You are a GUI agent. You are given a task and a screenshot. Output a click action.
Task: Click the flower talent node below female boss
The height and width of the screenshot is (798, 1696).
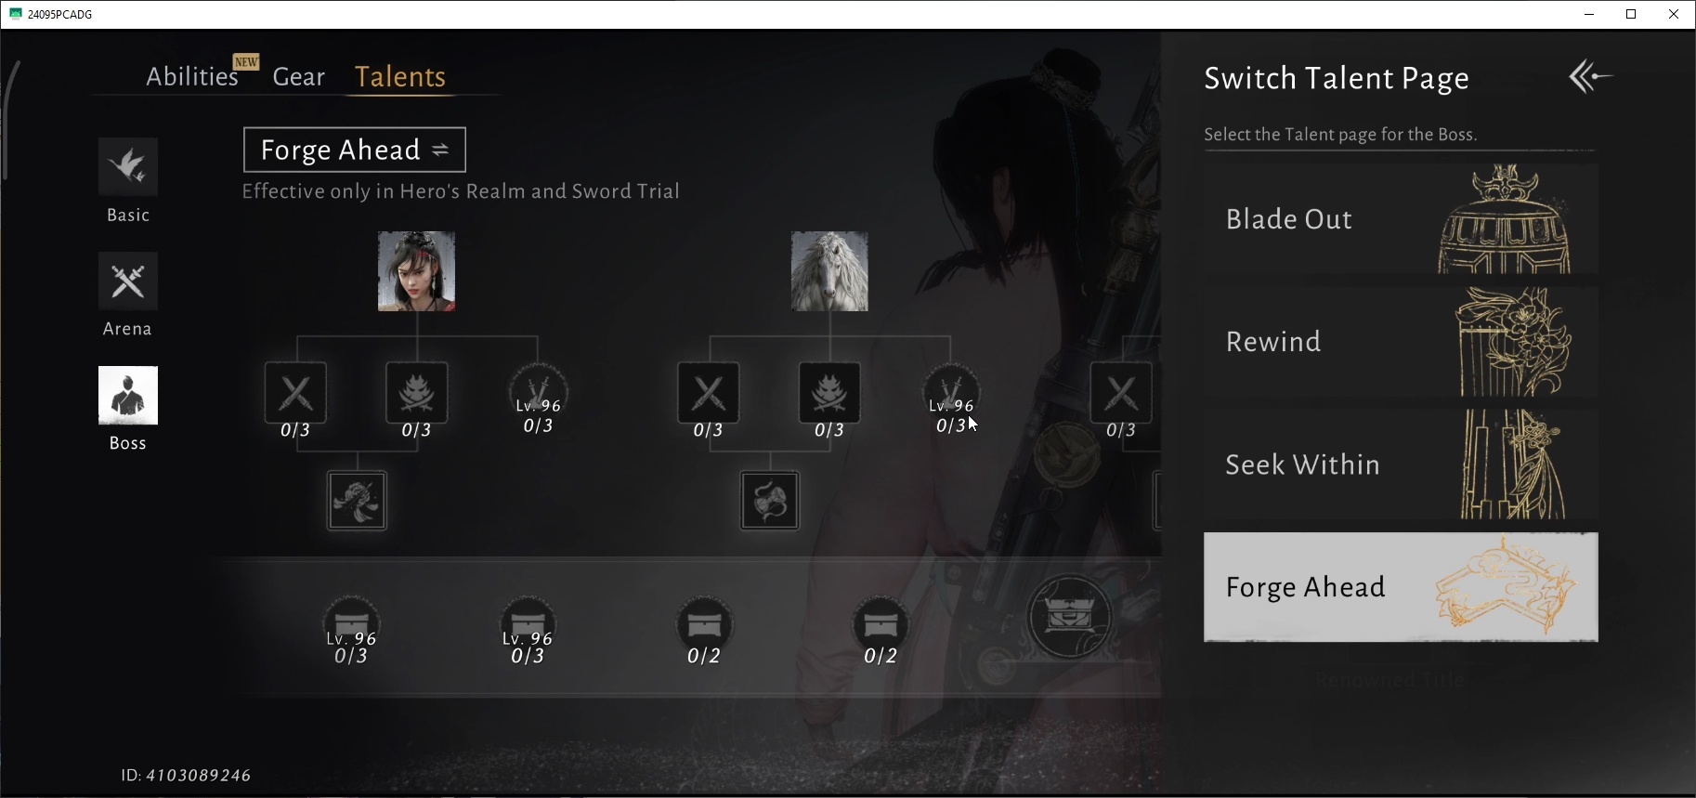[357, 501]
